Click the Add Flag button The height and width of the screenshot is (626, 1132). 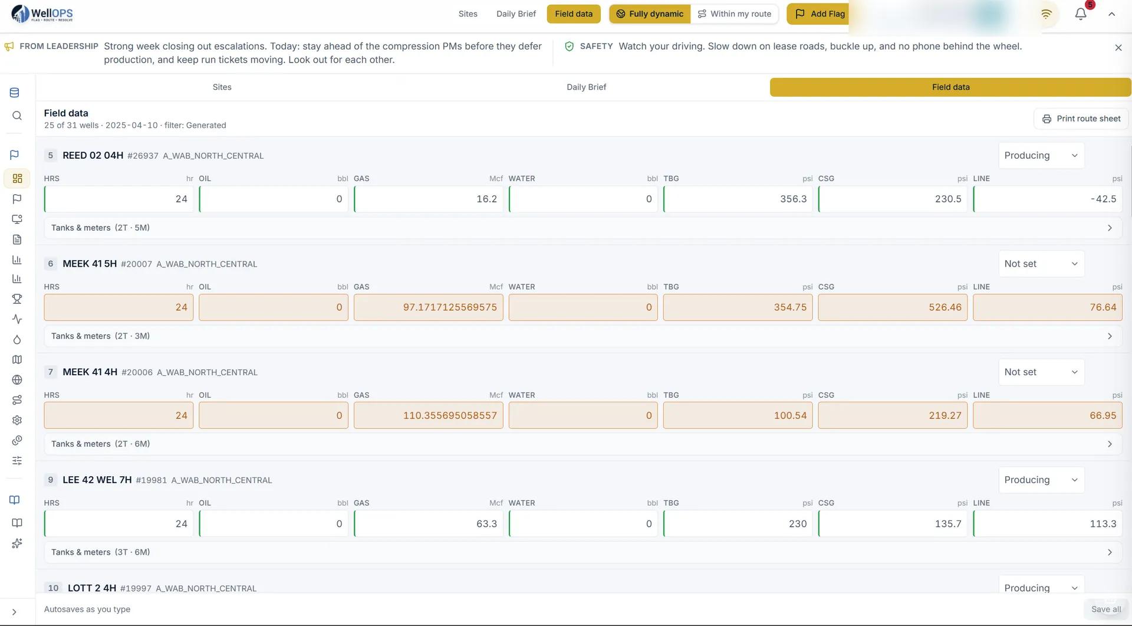[x=818, y=14]
